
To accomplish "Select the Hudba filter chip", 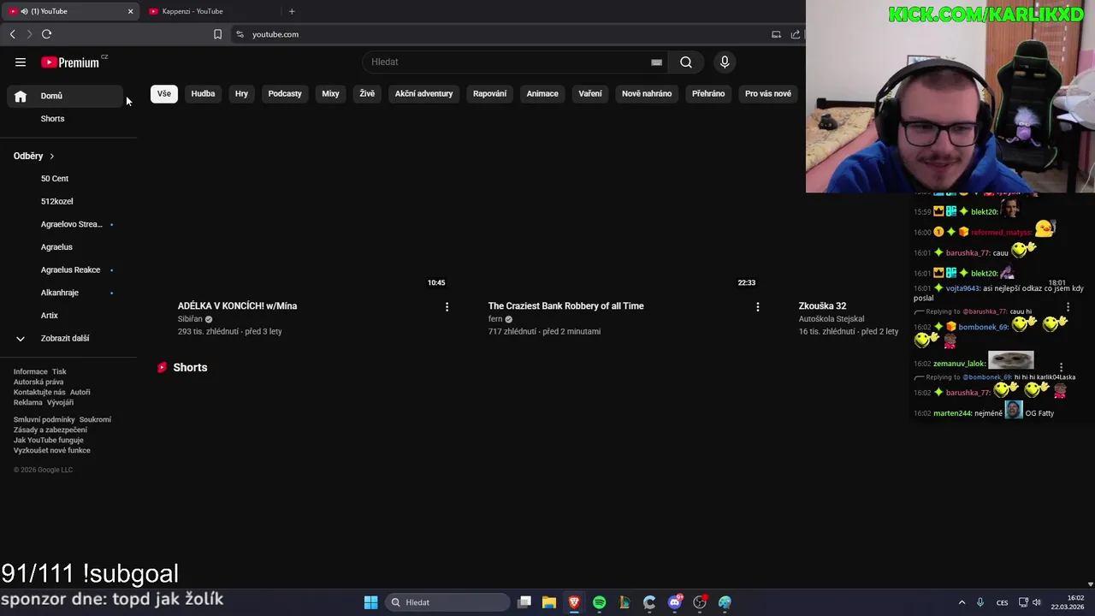I will click(x=203, y=93).
